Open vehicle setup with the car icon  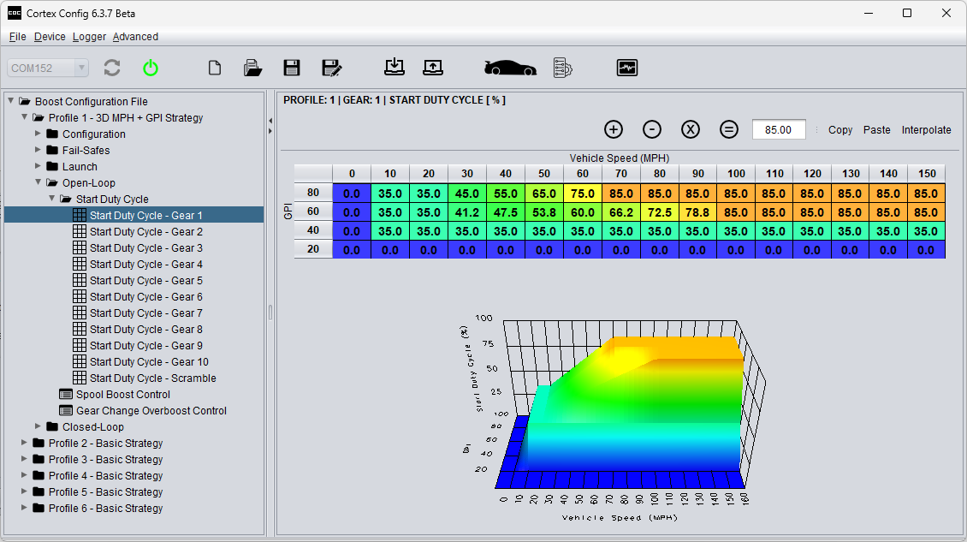pyautogui.click(x=509, y=67)
